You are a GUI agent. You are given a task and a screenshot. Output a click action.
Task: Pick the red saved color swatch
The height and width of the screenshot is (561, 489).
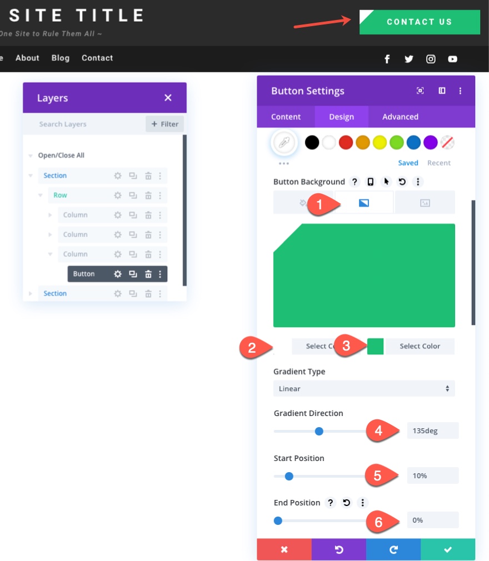click(346, 142)
